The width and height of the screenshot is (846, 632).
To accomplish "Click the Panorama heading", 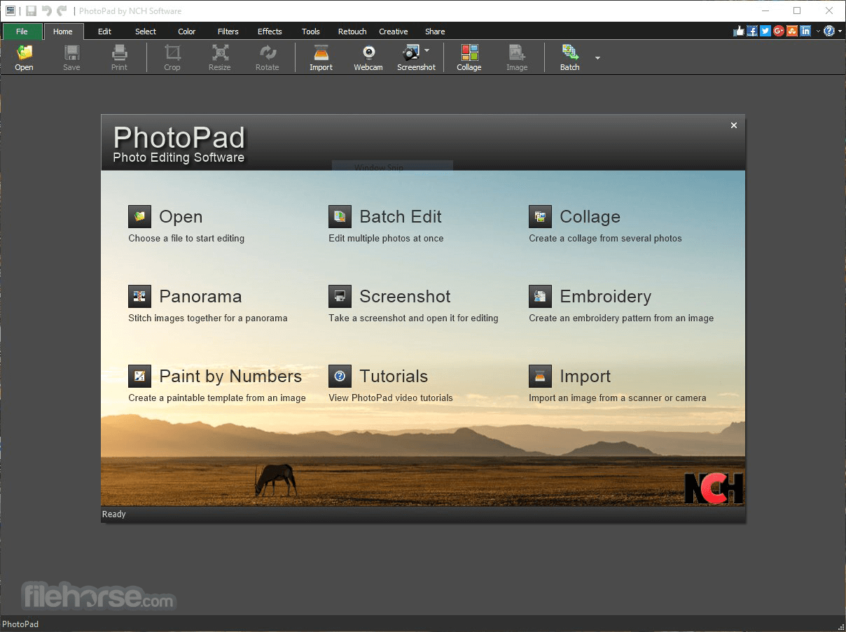I will click(x=200, y=297).
